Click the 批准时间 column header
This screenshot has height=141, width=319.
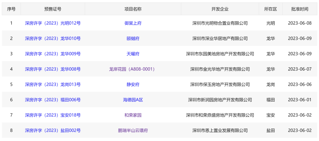[x=300, y=9]
